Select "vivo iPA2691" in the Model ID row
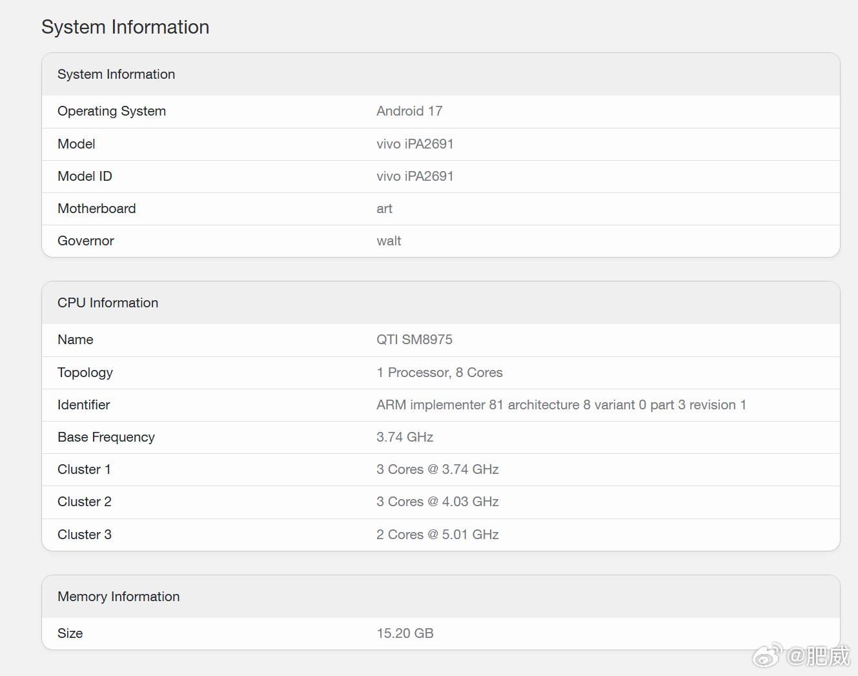 (x=415, y=176)
